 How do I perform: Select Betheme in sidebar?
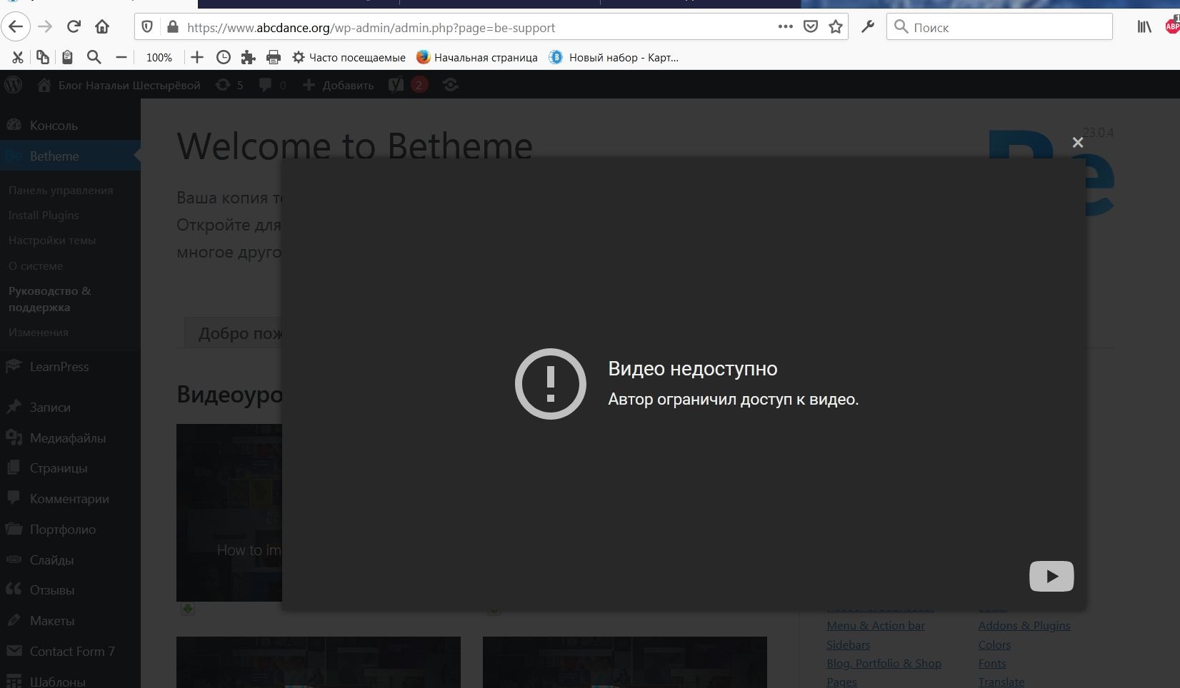[70, 156]
